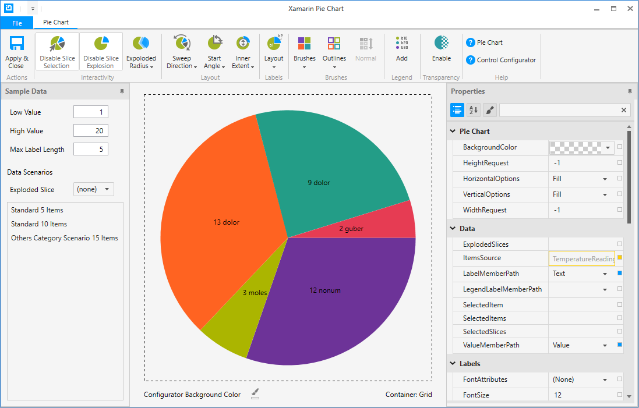Open the labels Layout menu
Image resolution: width=639 pixels, height=408 pixels.
(x=274, y=52)
